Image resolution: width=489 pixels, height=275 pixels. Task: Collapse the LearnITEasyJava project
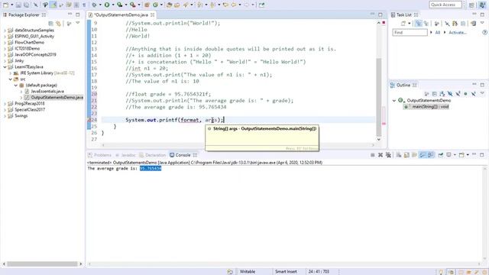tap(5, 66)
